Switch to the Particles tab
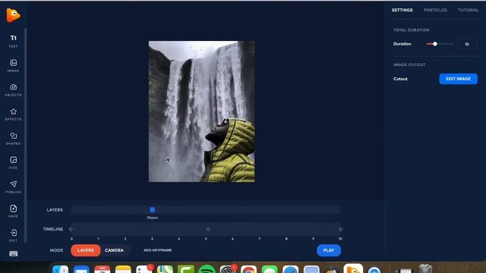486x273 pixels. coord(435,10)
